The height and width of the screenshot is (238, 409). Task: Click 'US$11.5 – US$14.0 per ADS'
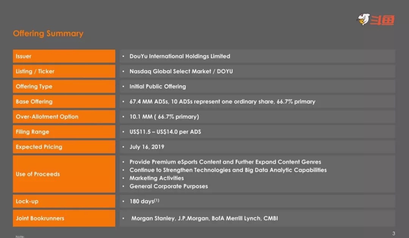pos(165,132)
